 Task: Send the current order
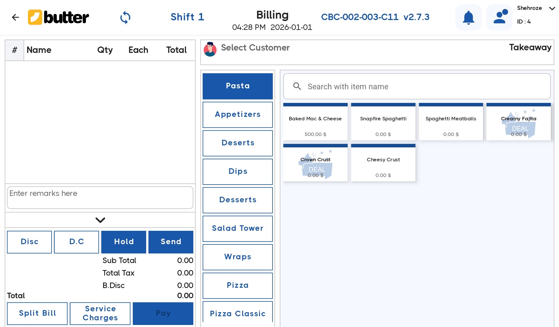[171, 242]
